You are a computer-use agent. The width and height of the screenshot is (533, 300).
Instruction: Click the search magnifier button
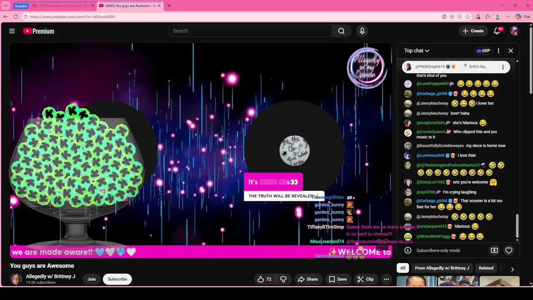[341, 31]
